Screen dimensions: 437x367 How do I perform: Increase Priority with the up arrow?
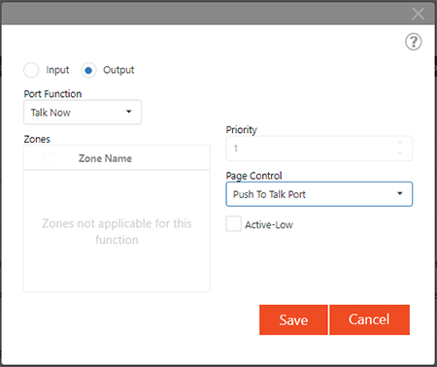[400, 143]
